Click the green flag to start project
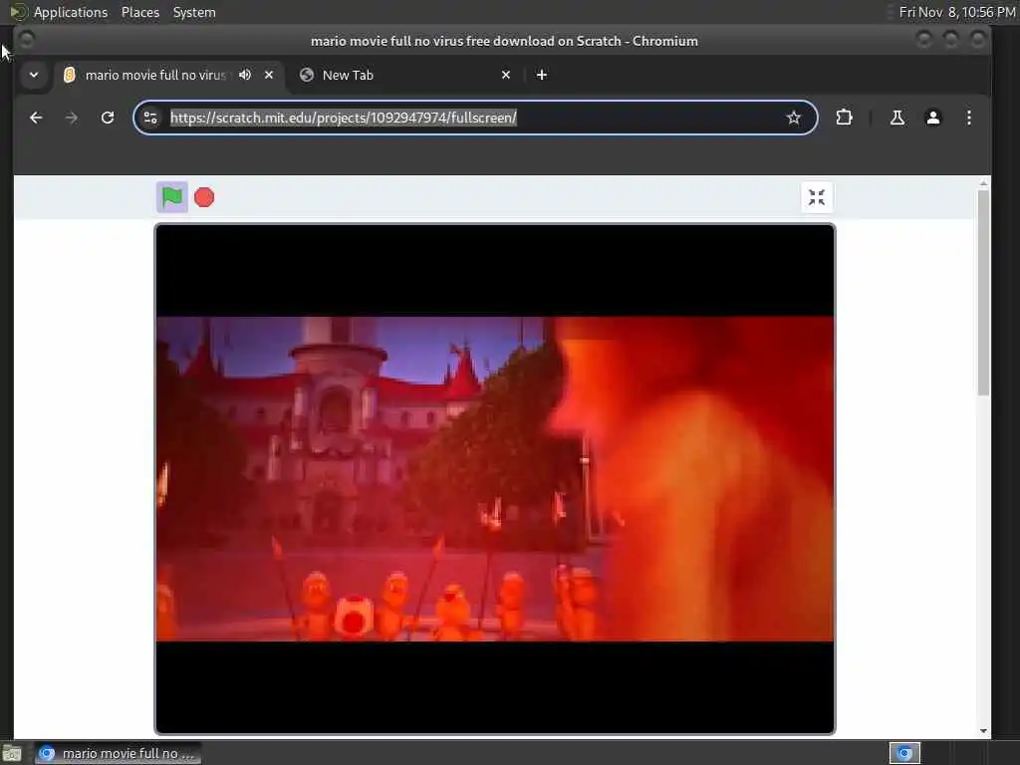 pos(171,197)
